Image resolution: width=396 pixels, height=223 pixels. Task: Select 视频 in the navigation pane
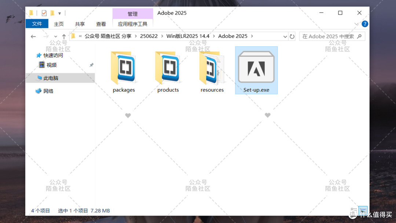point(48,65)
